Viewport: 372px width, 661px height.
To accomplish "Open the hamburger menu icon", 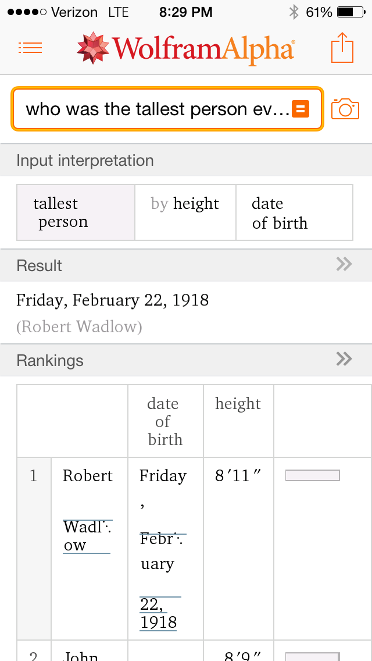I will click(x=30, y=48).
